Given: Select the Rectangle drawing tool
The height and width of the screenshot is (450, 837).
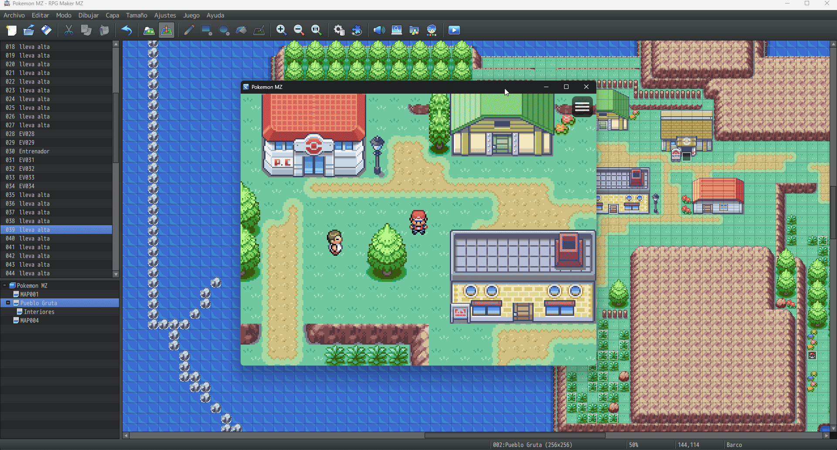Looking at the screenshot, I should pos(207,30).
